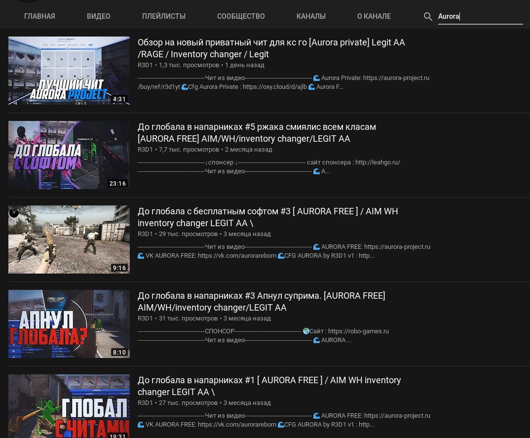The height and width of the screenshot is (438, 530).
Task: Click text '2 месяца назад'
Action: (248, 150)
